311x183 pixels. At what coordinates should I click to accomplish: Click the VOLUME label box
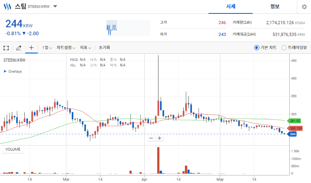pyautogui.click(x=13, y=149)
